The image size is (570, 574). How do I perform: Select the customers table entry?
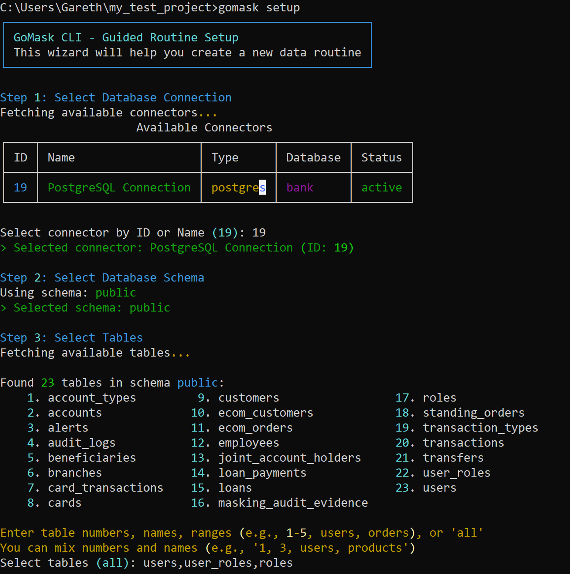click(248, 398)
